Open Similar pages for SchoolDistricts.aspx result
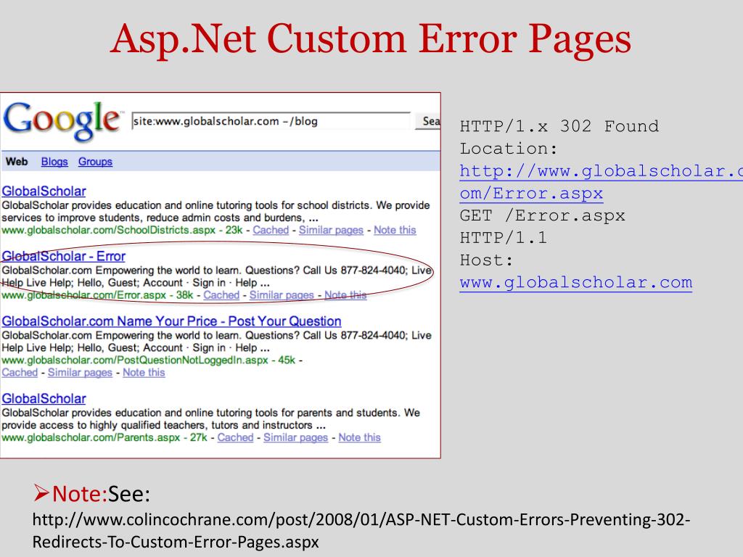This screenshot has width=743, height=557. 331,230
